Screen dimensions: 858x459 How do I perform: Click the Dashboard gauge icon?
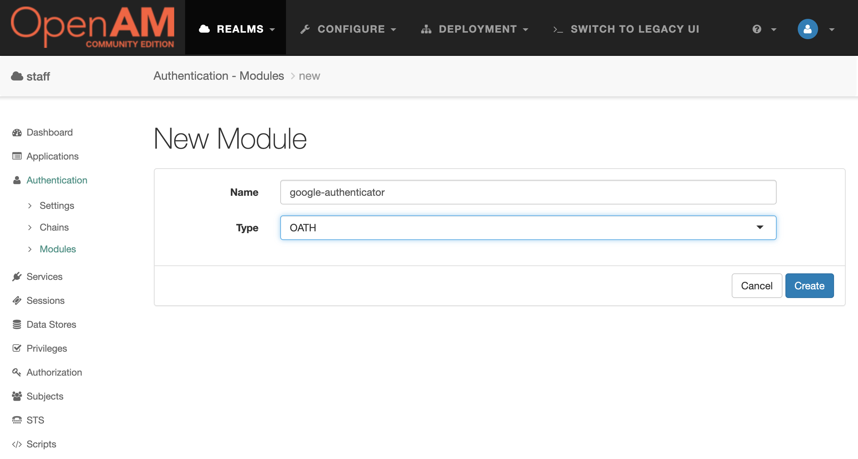point(17,132)
